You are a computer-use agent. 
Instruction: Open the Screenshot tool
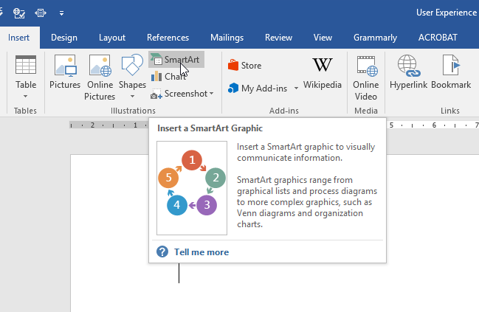pos(182,94)
